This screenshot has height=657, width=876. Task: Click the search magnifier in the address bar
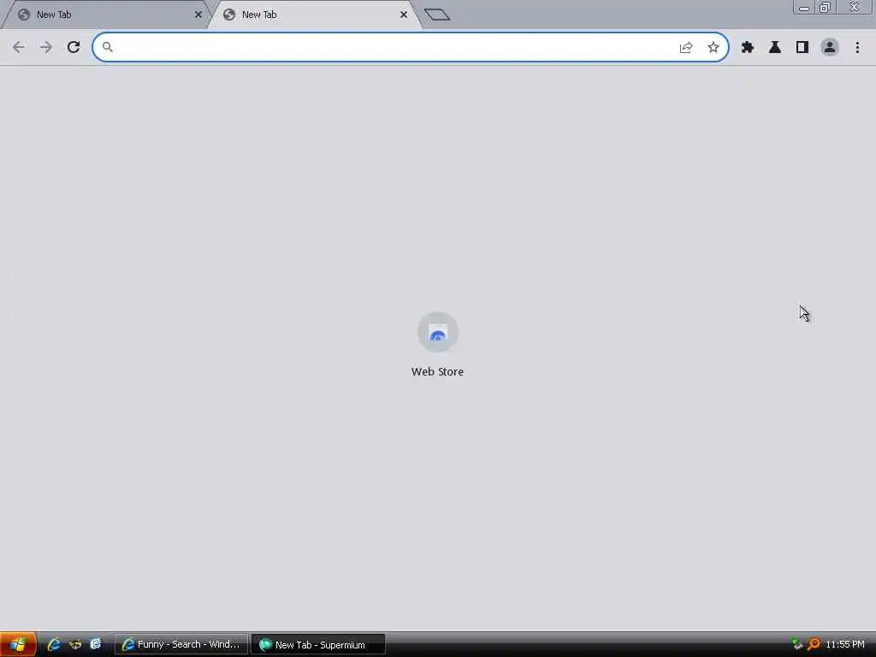[x=107, y=48]
